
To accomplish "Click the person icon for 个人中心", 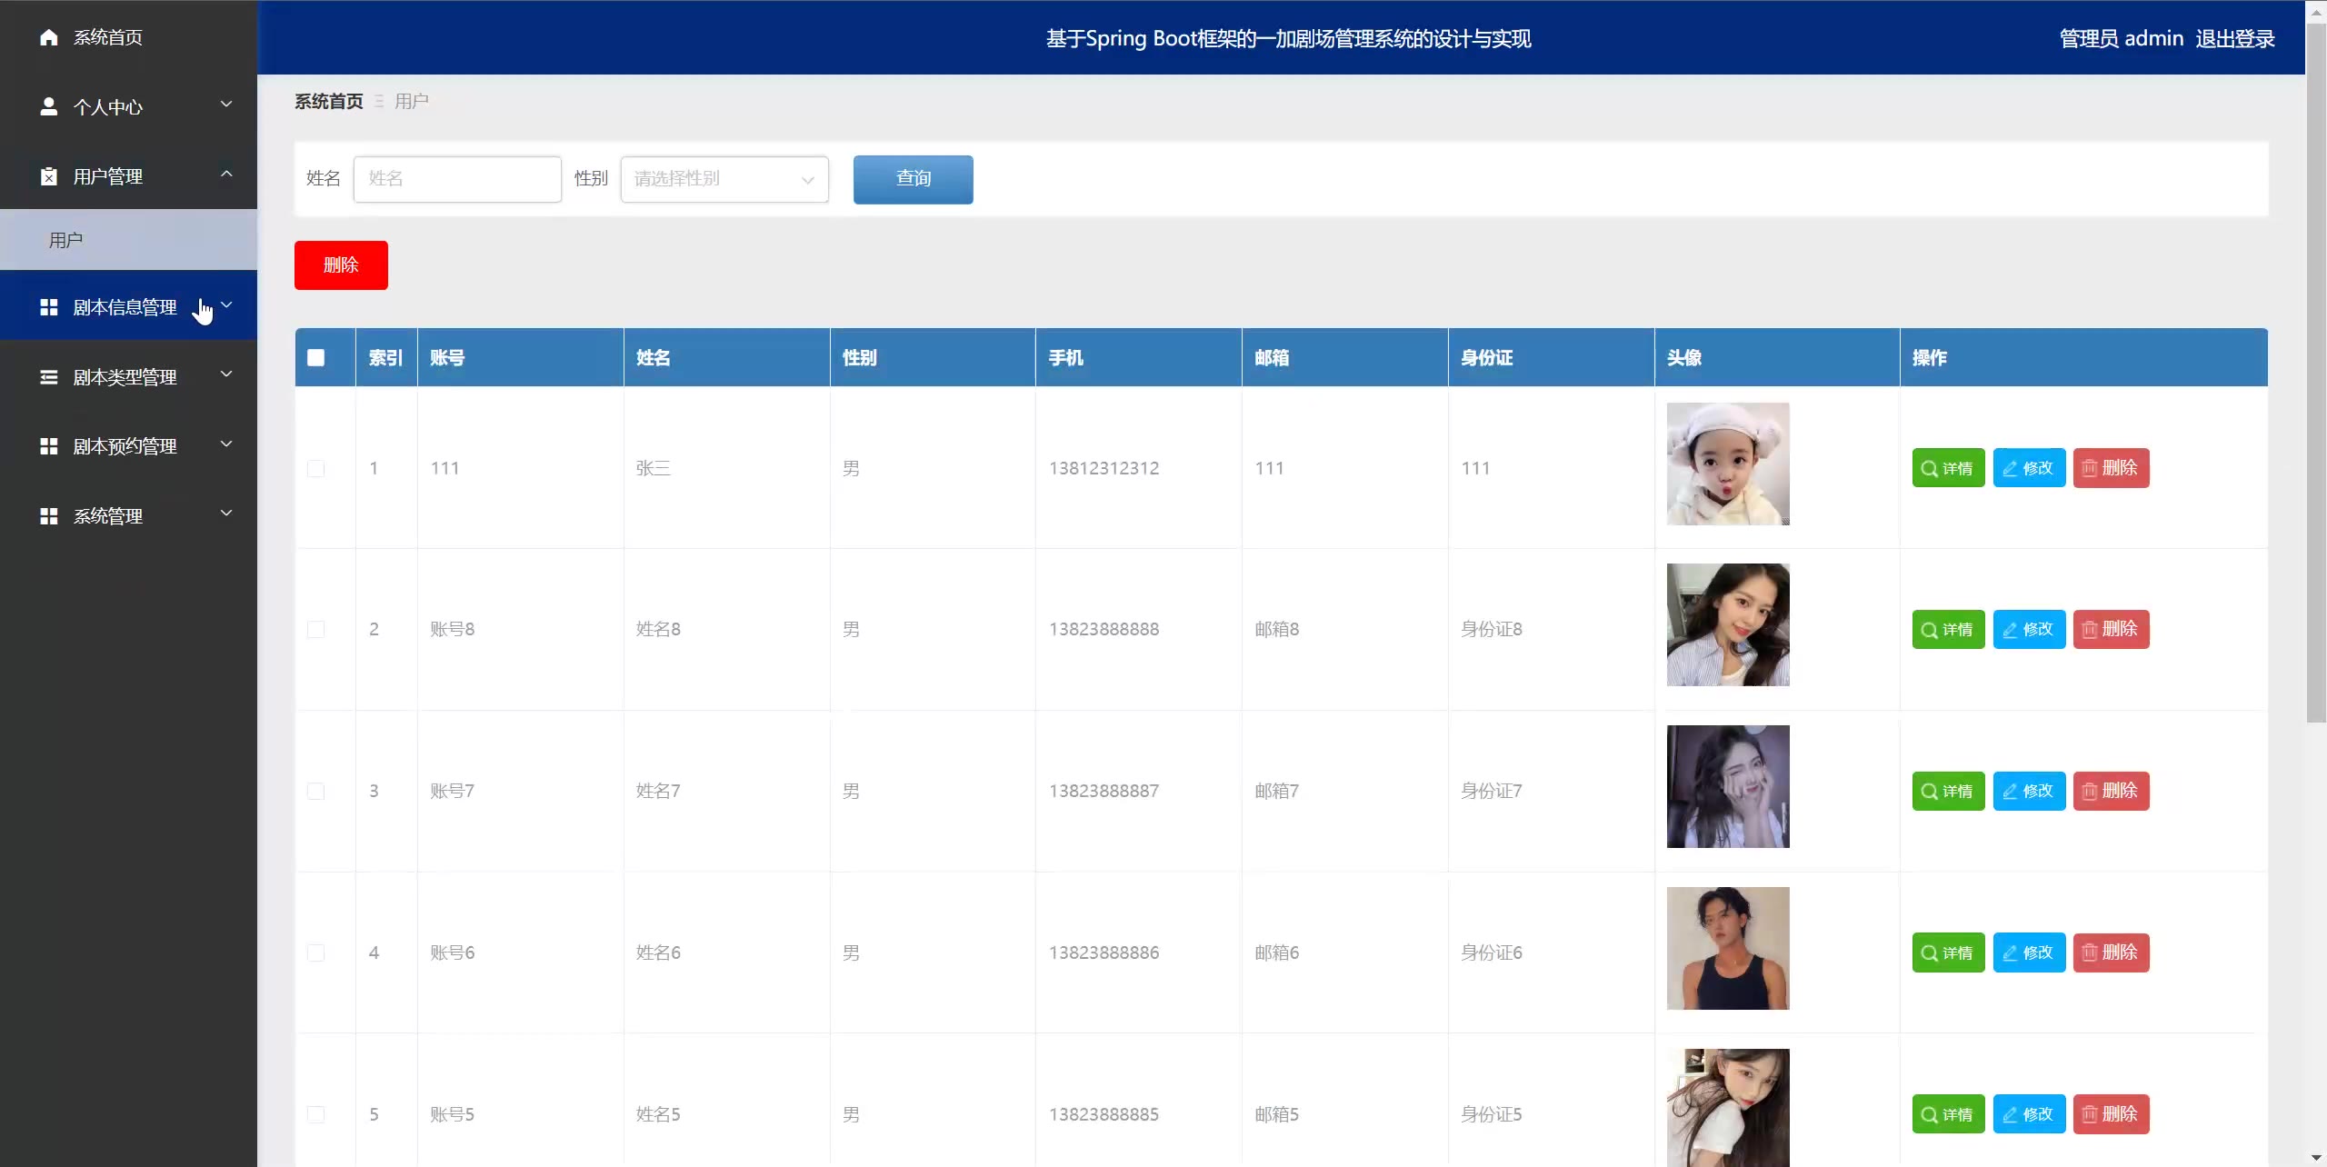I will coord(49,106).
